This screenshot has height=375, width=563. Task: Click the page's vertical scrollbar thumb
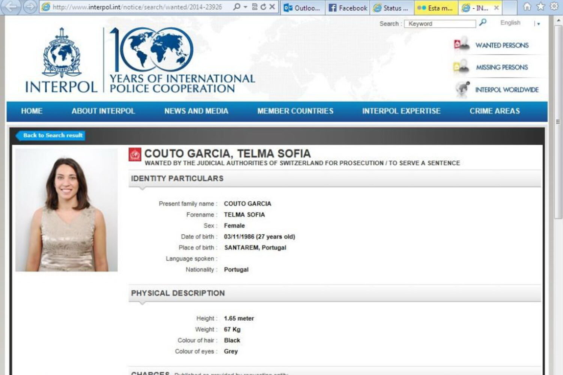coord(558,120)
